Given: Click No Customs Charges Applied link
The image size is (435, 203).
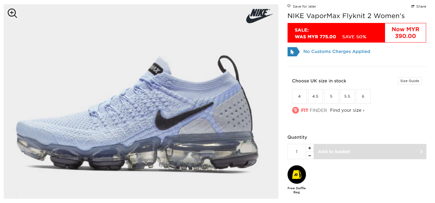Looking at the screenshot, I should 337,51.
